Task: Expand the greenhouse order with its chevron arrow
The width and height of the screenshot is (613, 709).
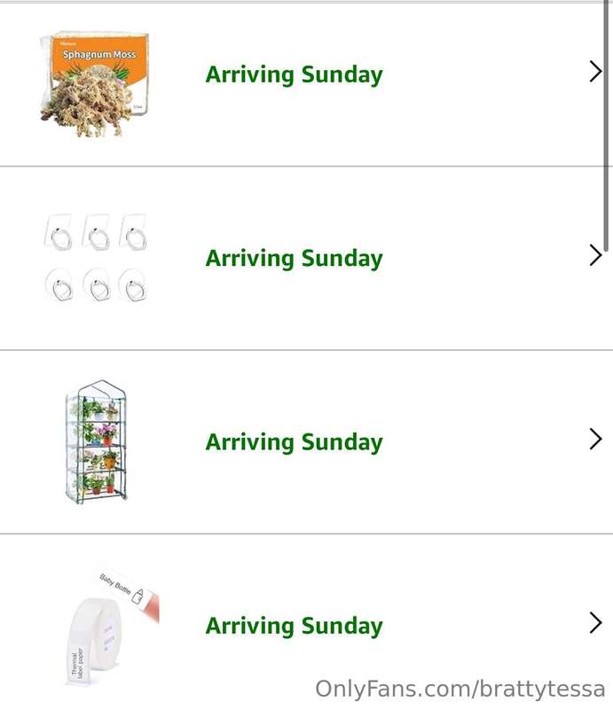Action: point(595,439)
